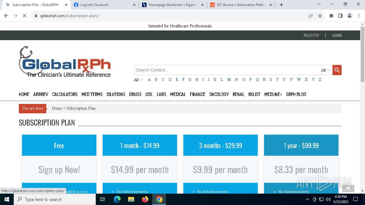Select the 3 months - $29.99 plan
This screenshot has height=205, width=365.
pos(220,145)
